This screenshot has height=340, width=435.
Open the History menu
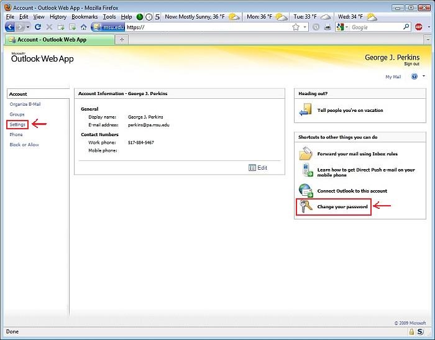(58, 17)
